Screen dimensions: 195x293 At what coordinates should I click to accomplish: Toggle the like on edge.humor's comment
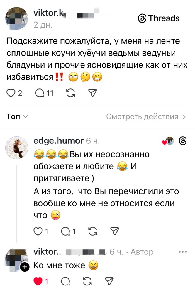[38, 231]
